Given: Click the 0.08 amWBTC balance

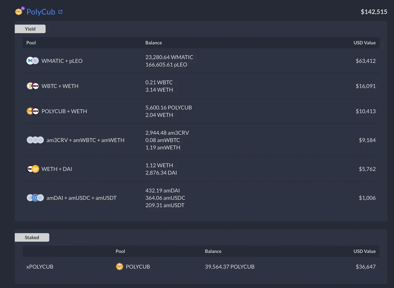Looking at the screenshot, I should tap(163, 140).
